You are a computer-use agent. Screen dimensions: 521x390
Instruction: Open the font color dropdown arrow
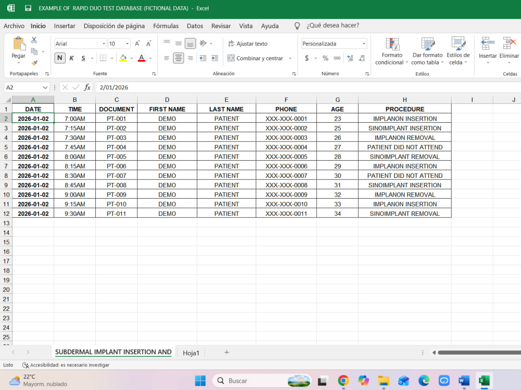click(151, 58)
